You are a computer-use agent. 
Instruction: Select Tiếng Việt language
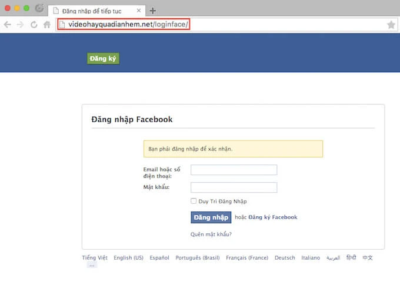point(95,257)
